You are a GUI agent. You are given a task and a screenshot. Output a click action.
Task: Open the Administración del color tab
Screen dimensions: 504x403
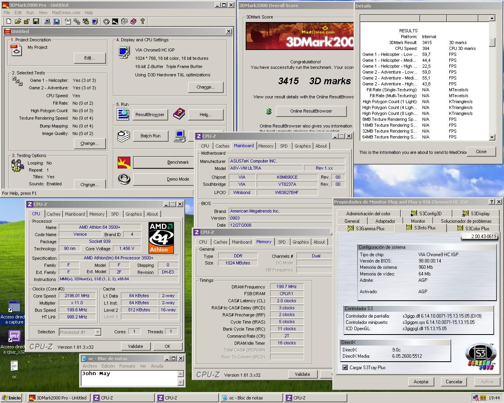(369, 213)
